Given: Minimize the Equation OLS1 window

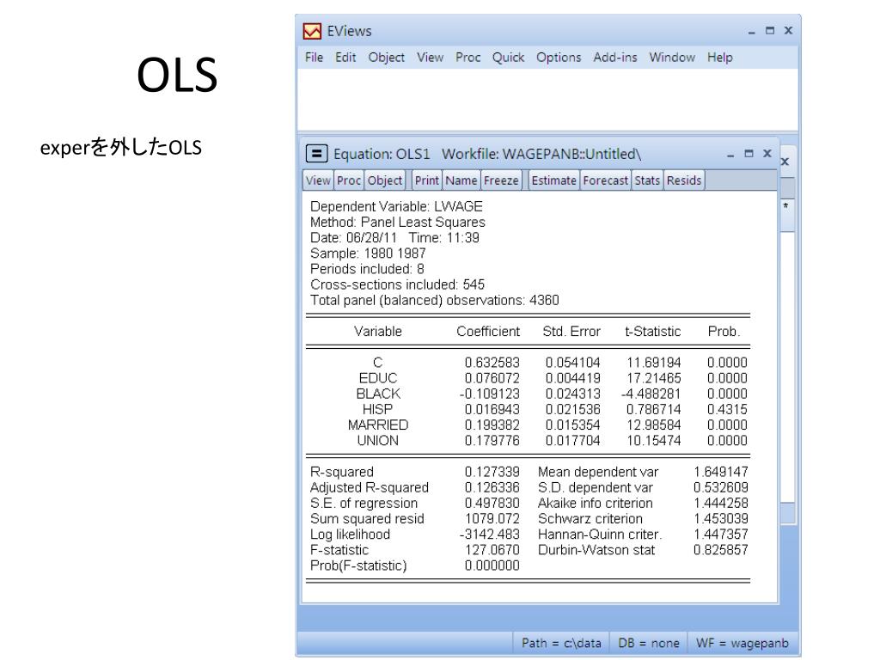Looking at the screenshot, I should [x=730, y=154].
